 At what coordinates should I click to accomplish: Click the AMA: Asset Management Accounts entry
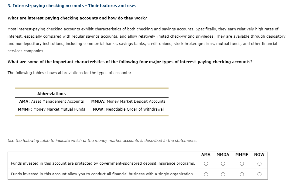(51, 101)
